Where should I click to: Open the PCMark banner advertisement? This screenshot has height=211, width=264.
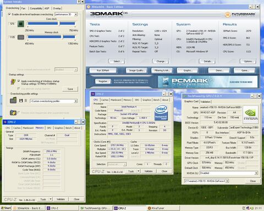click(x=208, y=82)
